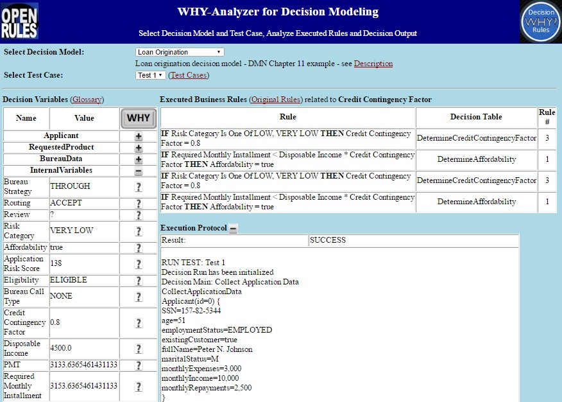The width and height of the screenshot is (562, 402).
Task: Click question mark icon for Risk Category
Action: [139, 231]
